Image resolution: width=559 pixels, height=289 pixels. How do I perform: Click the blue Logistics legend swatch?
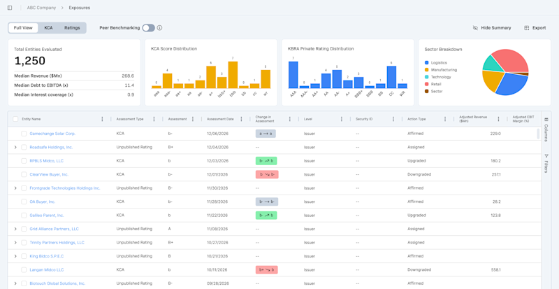coord(426,63)
